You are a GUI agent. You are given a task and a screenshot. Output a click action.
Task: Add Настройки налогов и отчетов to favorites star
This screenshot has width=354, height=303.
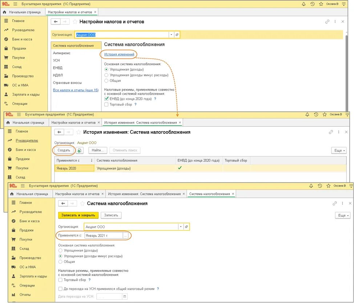(75, 22)
